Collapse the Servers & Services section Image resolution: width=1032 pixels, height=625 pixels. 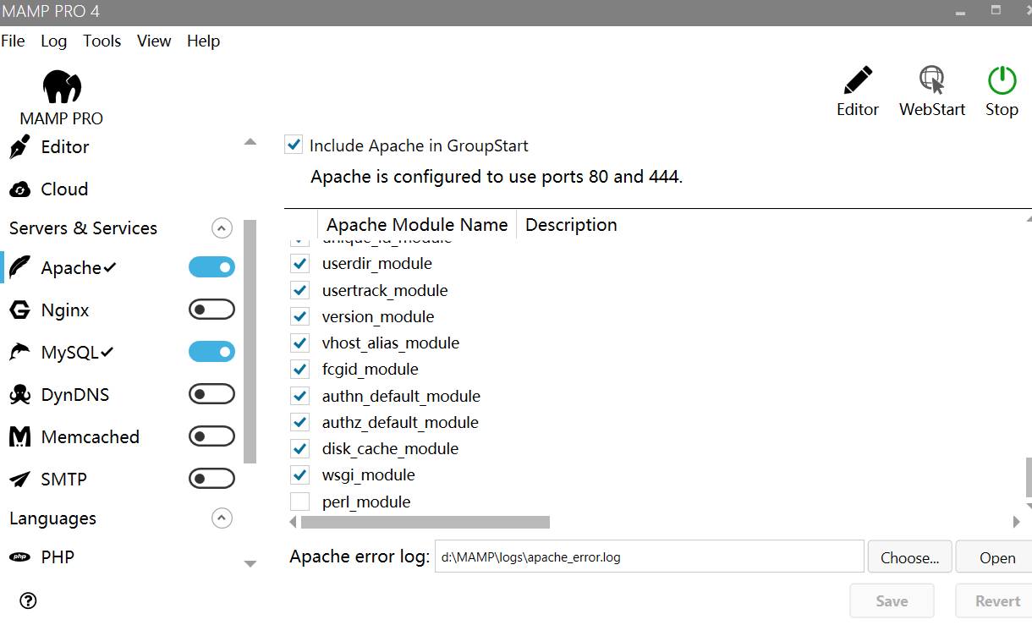click(222, 228)
